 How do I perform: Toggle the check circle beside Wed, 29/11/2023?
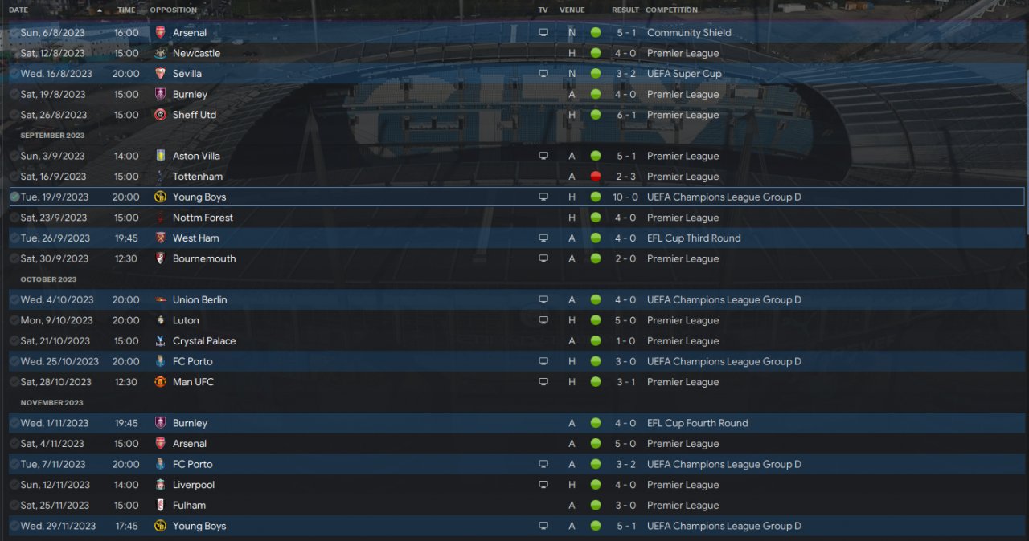click(x=14, y=526)
